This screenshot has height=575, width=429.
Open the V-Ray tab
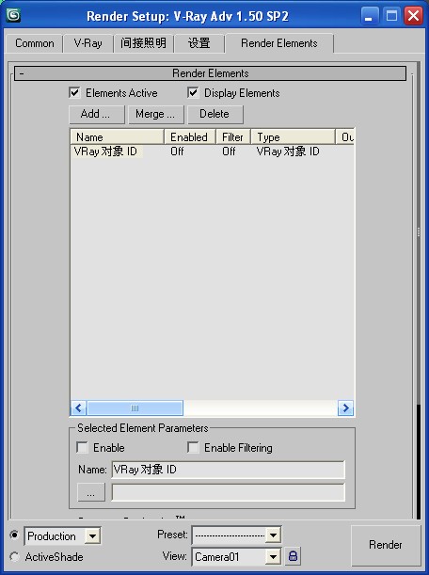(x=88, y=43)
